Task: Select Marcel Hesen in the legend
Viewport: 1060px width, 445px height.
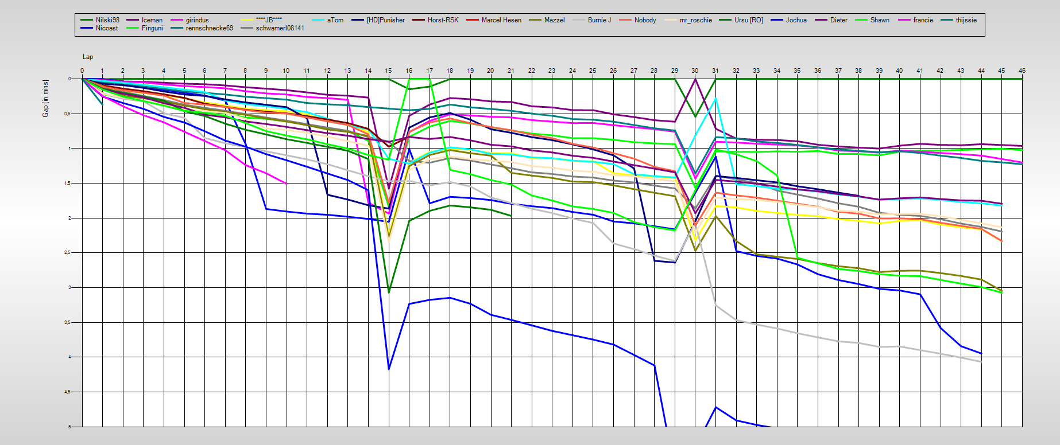Action: [501, 20]
